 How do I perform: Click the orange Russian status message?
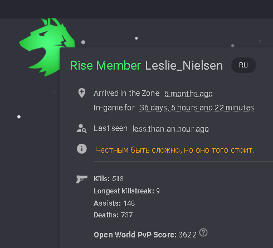[x=175, y=150]
